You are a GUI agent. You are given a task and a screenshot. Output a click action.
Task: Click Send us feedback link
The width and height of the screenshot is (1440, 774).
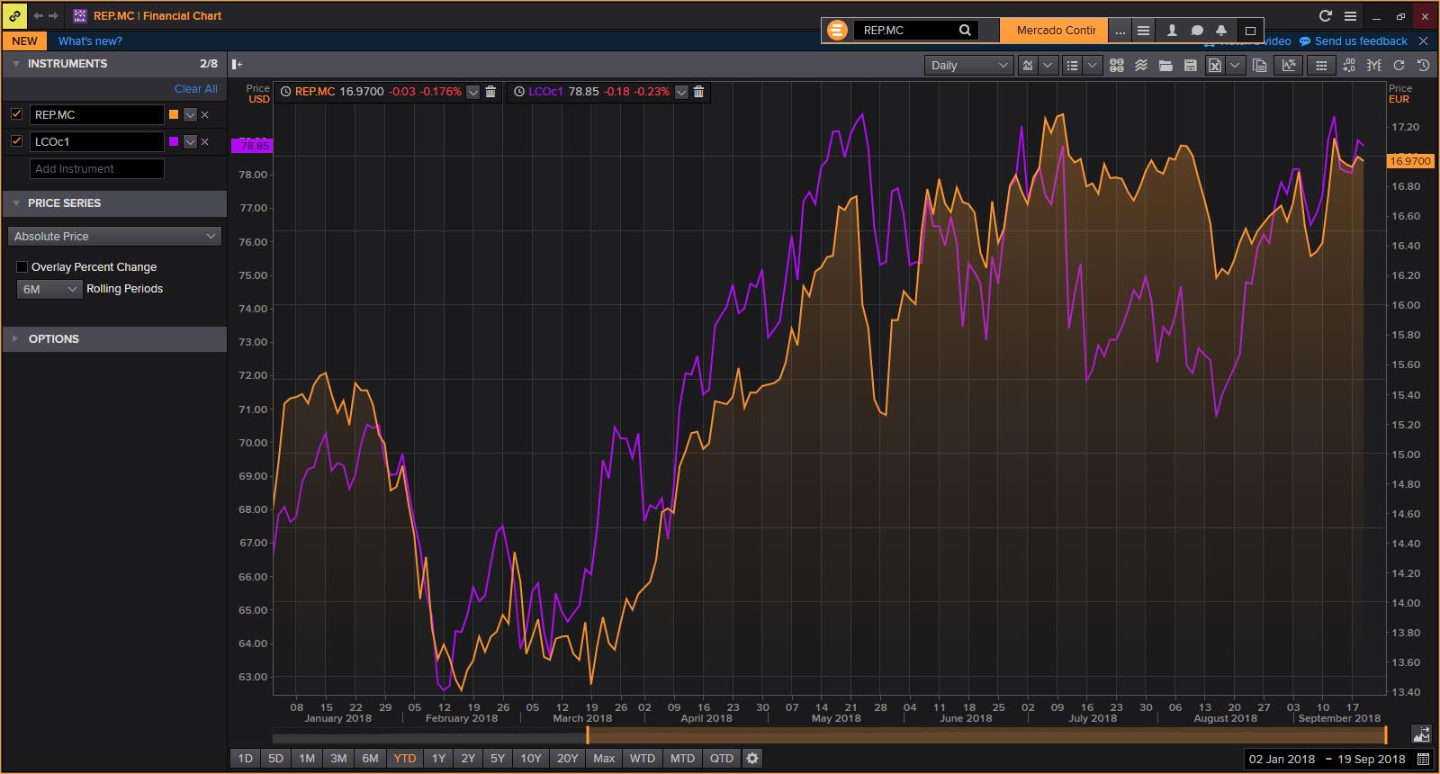[1361, 41]
